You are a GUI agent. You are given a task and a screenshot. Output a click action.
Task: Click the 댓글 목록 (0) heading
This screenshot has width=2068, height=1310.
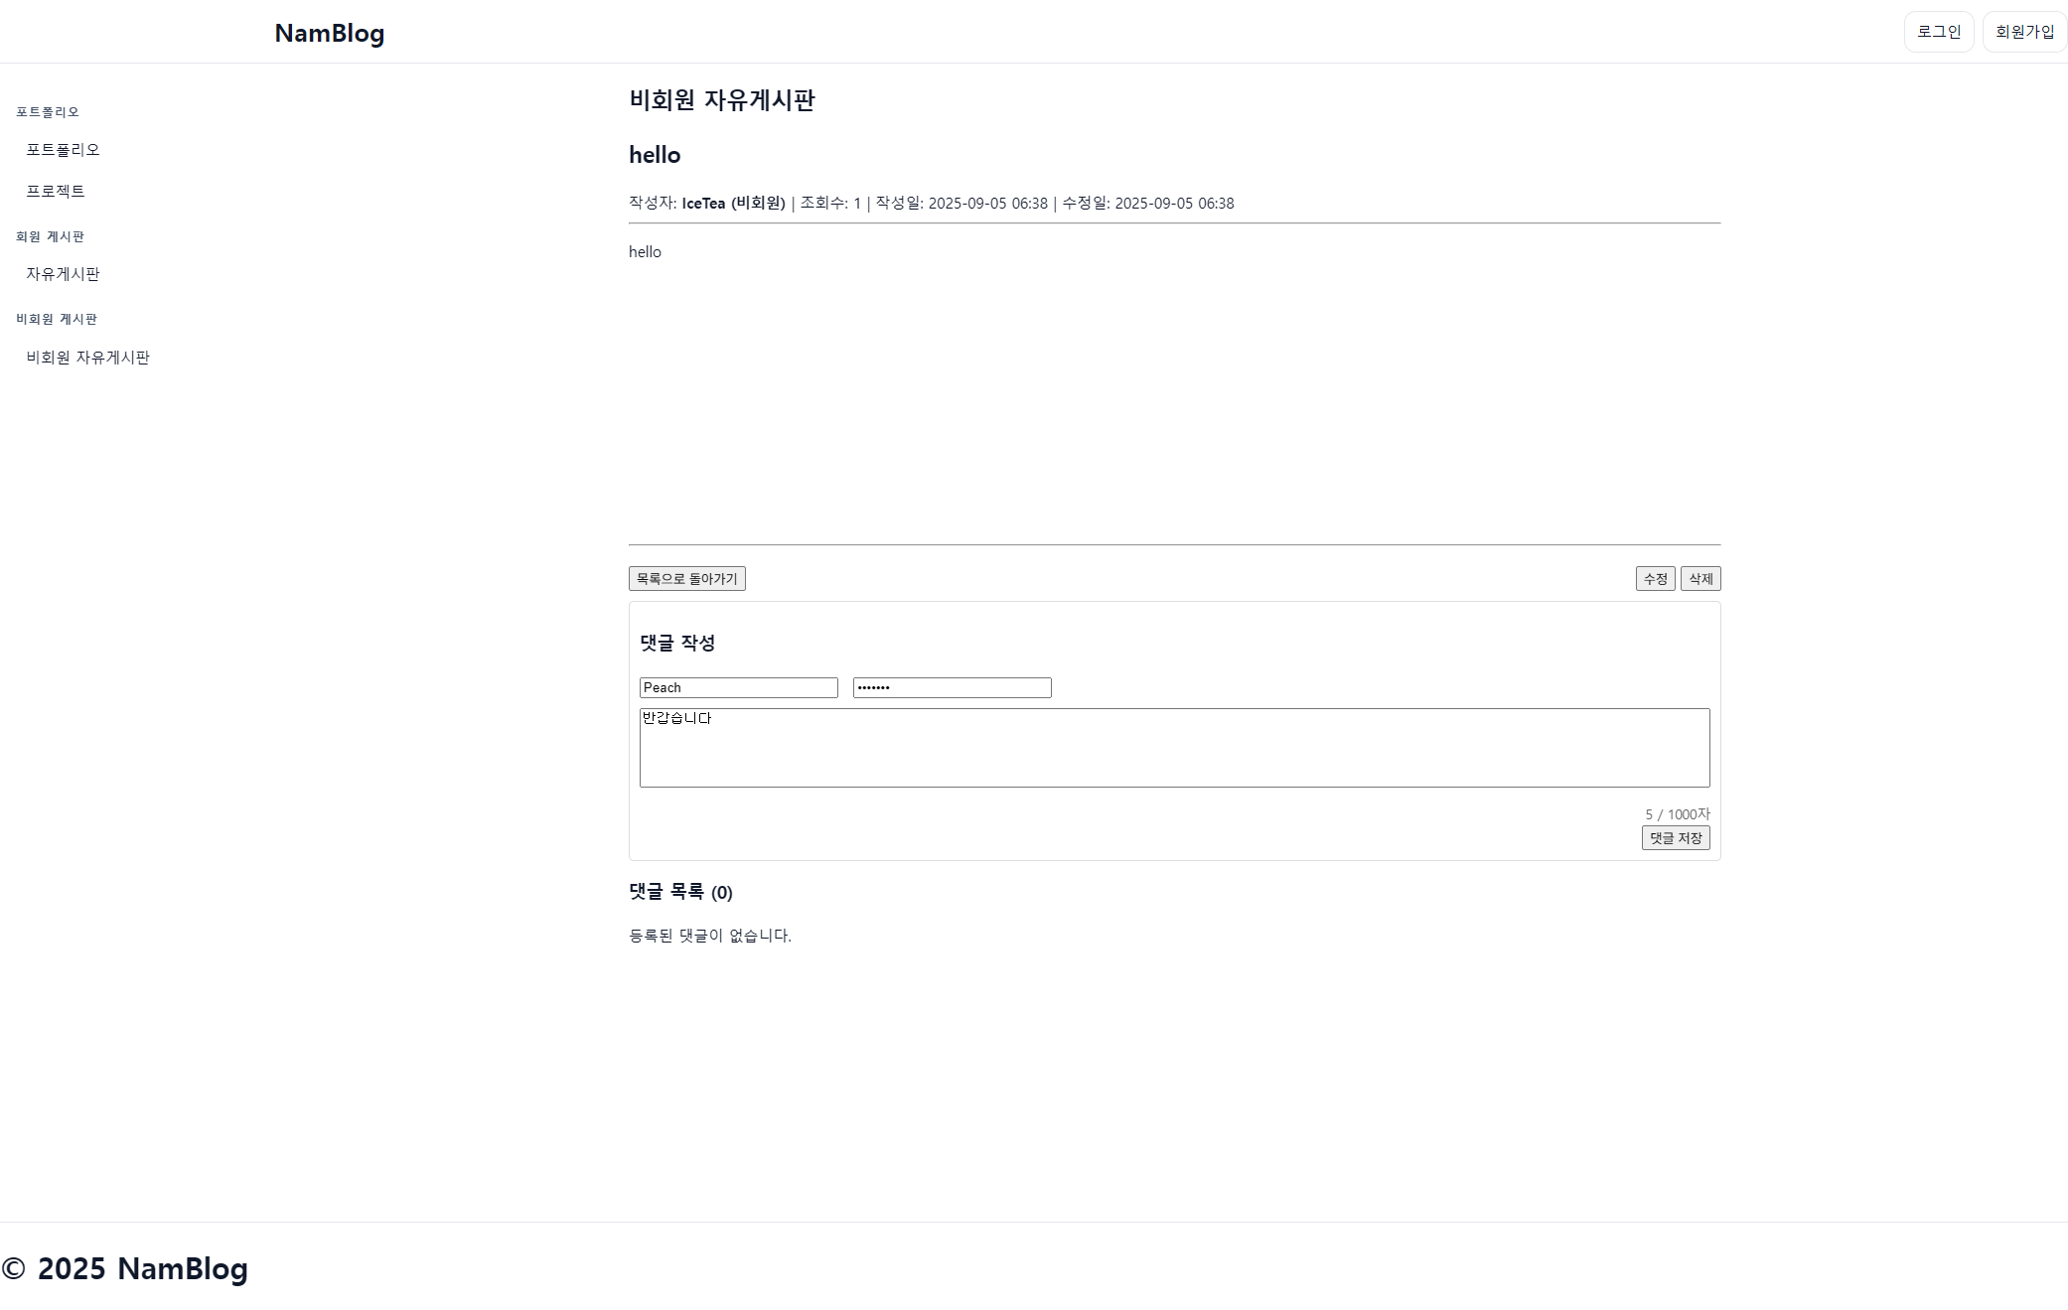click(x=680, y=892)
